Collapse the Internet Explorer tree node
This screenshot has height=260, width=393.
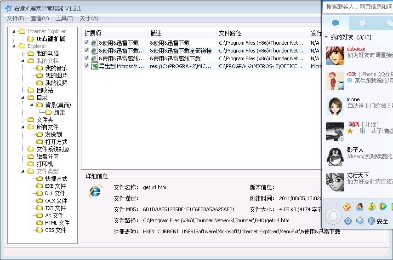14,31
